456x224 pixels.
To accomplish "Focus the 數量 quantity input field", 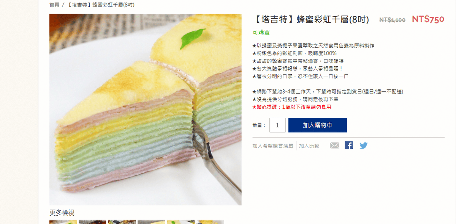I will click(x=277, y=125).
